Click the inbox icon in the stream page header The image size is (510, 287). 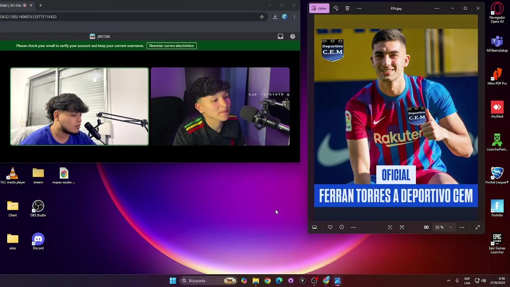tap(280, 36)
